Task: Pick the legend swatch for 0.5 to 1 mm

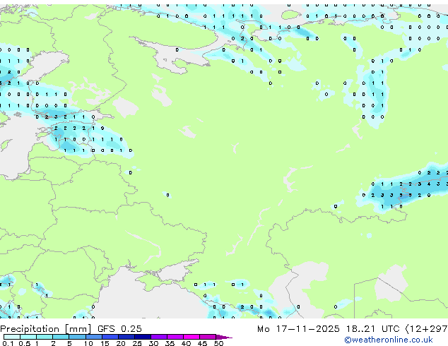Action: point(28,337)
